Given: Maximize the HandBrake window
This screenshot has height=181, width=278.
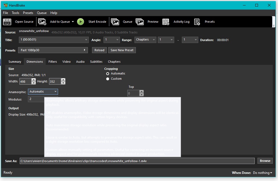Looking at the screenshot, I should pos(257,5).
